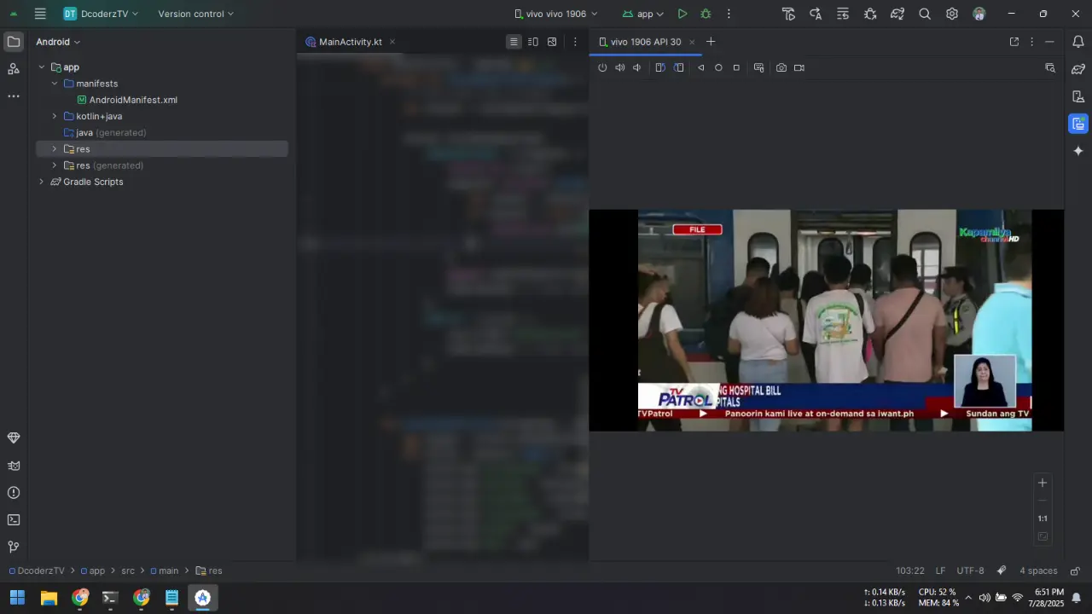The height and width of the screenshot is (614, 1092).
Task: Tap the device Home circle button
Action: [718, 67]
